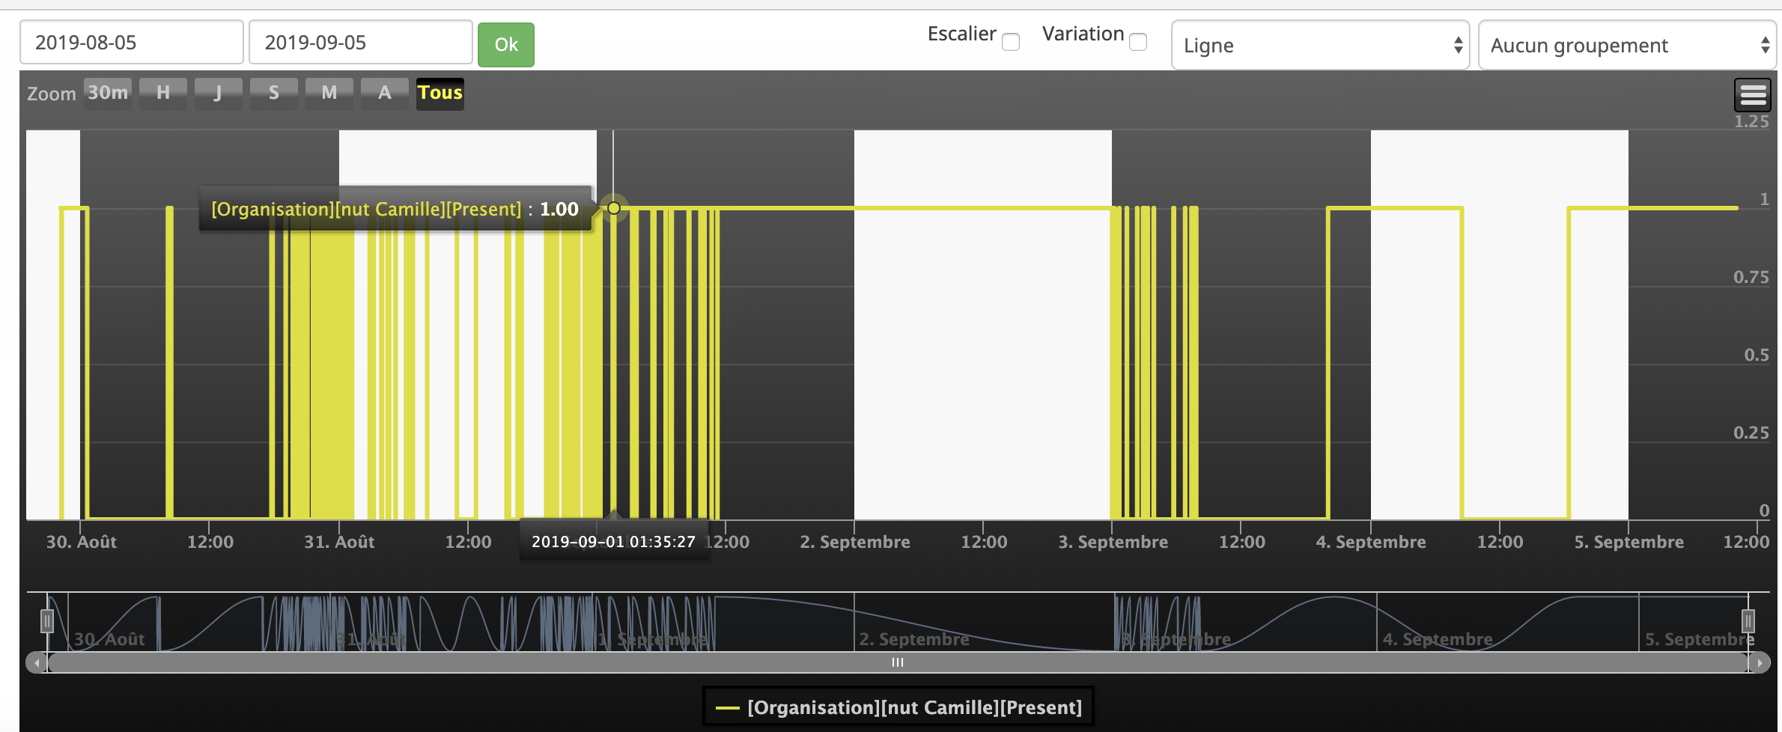This screenshot has width=1782, height=732.
Task: Select the H zoom range
Action: point(163,93)
